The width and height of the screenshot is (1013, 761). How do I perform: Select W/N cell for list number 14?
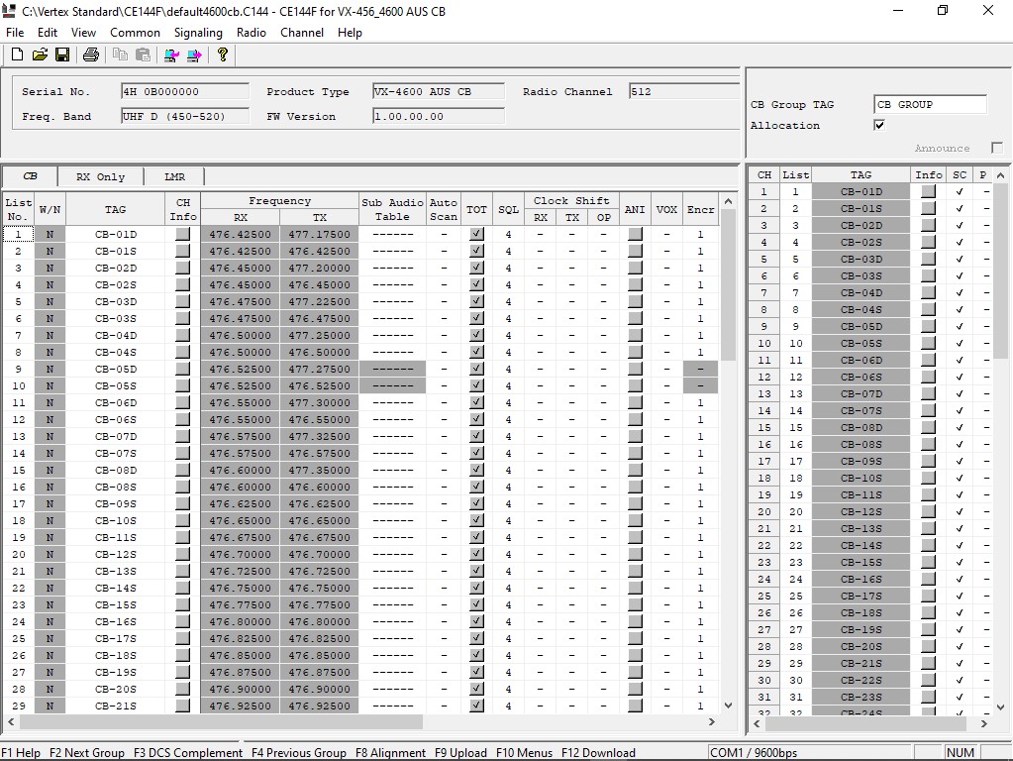(x=50, y=453)
